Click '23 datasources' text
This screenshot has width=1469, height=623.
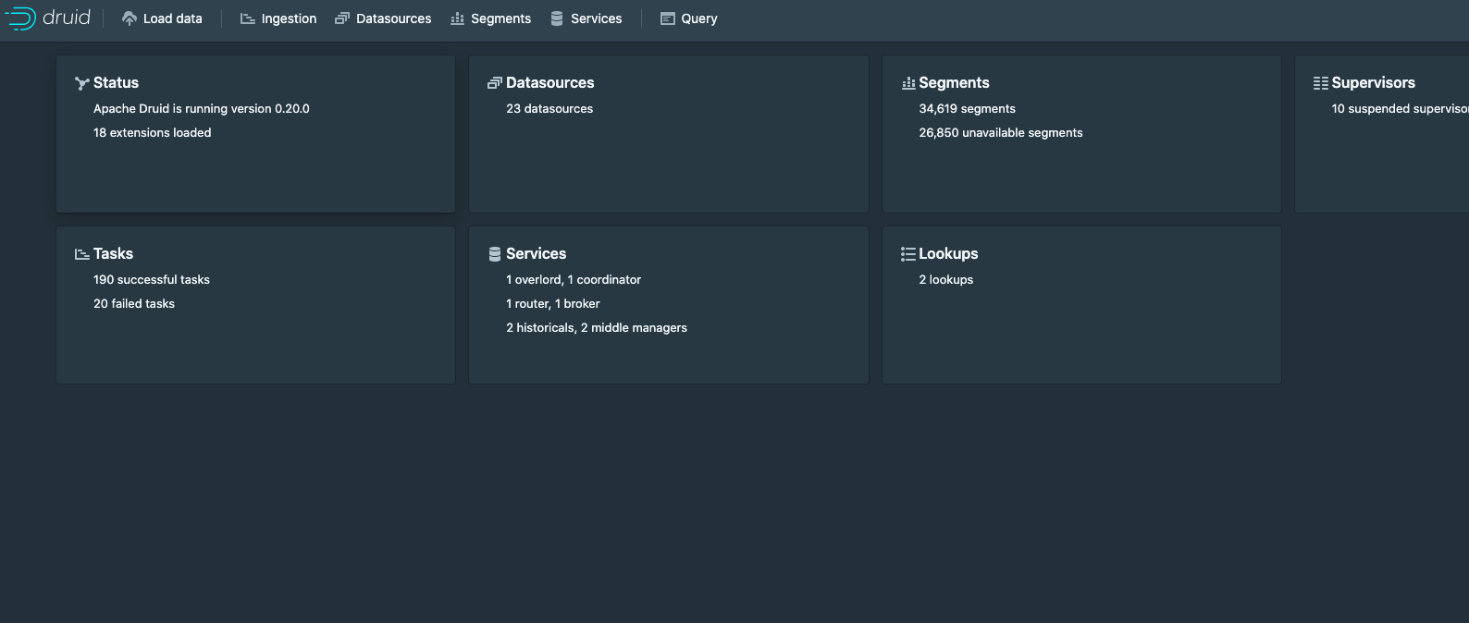(549, 109)
